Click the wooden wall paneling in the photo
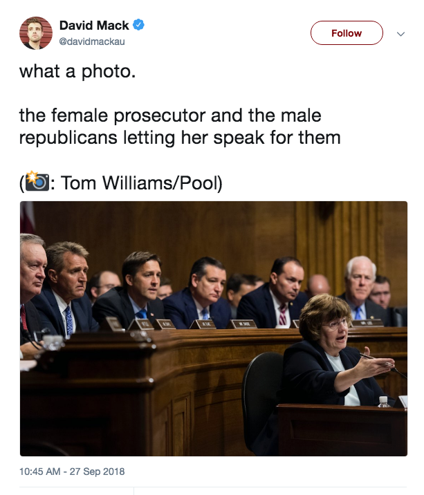The height and width of the screenshot is (495, 424). (190, 234)
